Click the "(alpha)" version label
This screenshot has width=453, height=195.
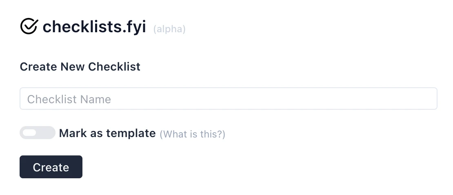pos(169,29)
